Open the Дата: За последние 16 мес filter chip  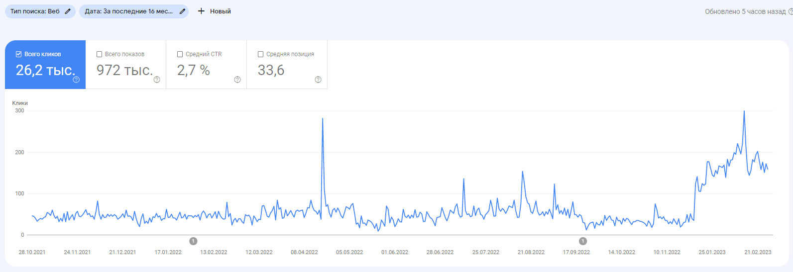click(x=134, y=11)
